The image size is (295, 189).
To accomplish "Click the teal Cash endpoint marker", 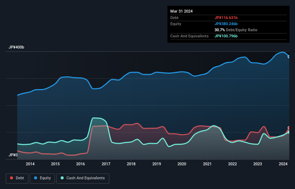I will 289,132.
